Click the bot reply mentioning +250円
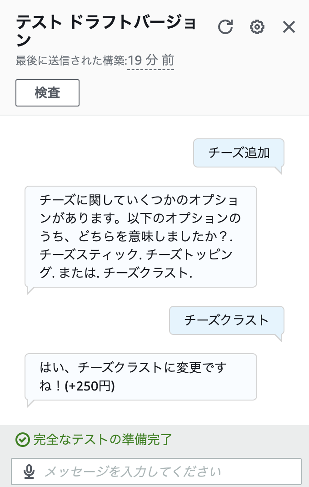This screenshot has width=309, height=487. [x=141, y=376]
